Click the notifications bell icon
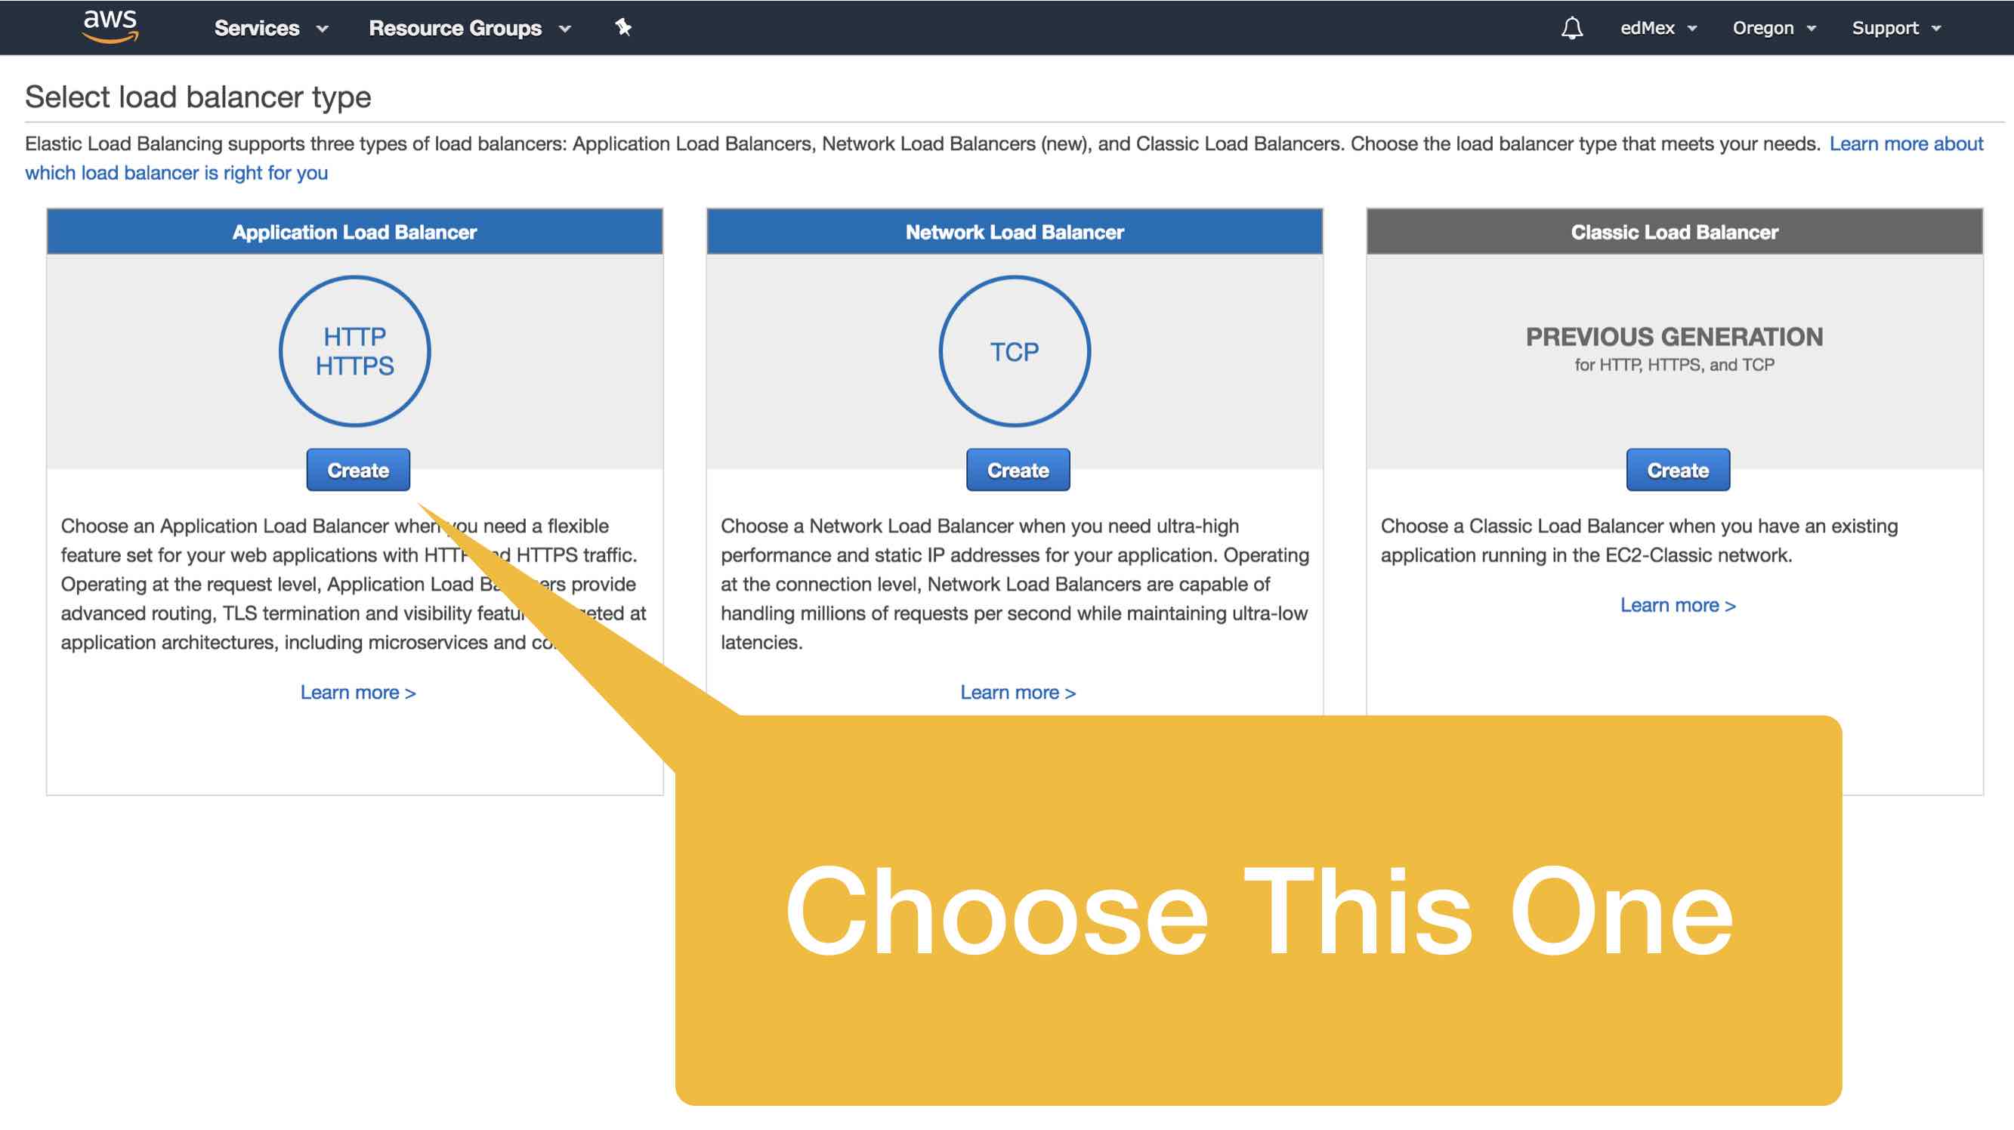2014x1130 pixels. click(x=1571, y=28)
